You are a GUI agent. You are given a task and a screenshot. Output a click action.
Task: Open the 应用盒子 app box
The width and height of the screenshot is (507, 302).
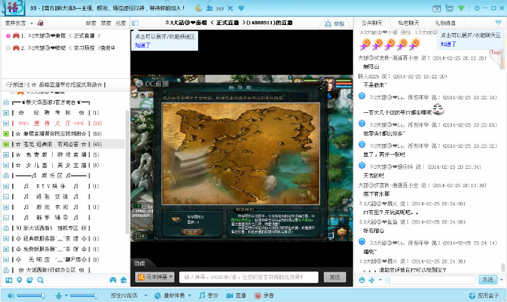point(483,296)
